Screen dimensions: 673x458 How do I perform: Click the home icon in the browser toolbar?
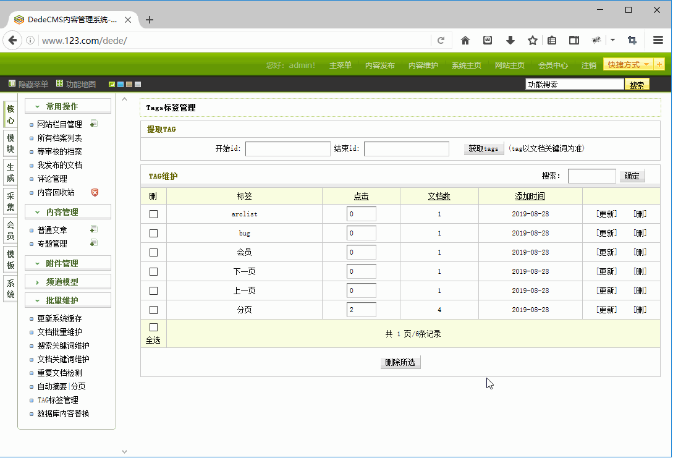pyautogui.click(x=465, y=40)
